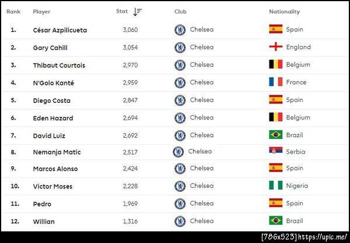This screenshot has height=243, width=350.
Task: Open César Azpilicueta's player page
Action: (60, 30)
